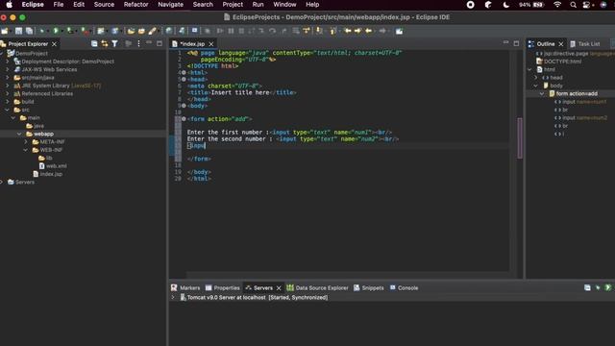Expand JAX-WS Web Services node

[x=8, y=69]
